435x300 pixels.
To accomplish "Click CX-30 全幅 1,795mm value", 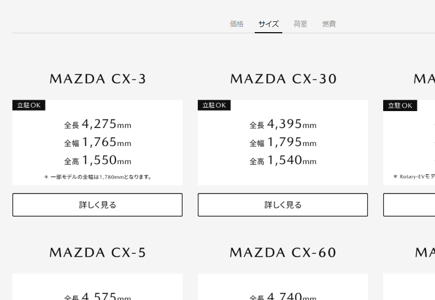I will (x=283, y=142).
